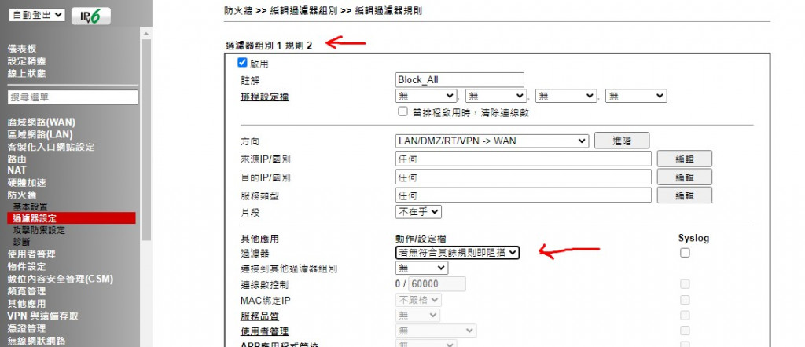Select 診斷 submenu item
Viewport: 805px width, 347px height.
click(21, 242)
